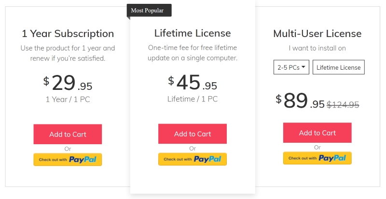Click the Most Popular badge

[x=149, y=11]
